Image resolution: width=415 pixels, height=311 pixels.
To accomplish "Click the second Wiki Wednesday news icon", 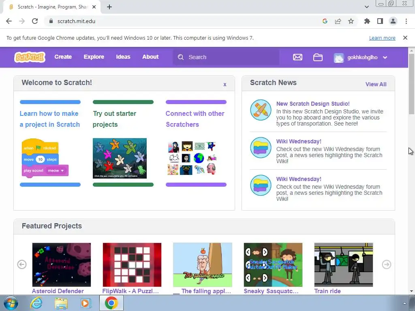I will click(x=261, y=185).
